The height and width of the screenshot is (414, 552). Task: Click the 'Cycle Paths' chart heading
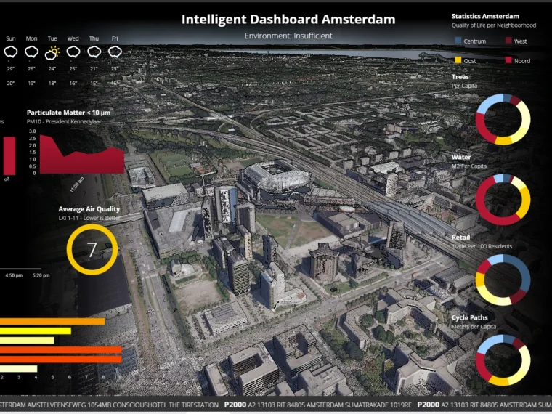pyautogui.click(x=470, y=317)
